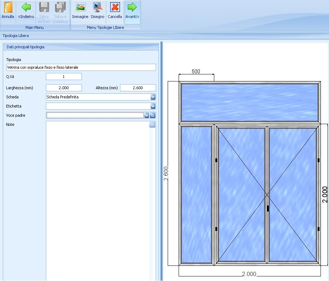Select the left fixed side glass pane
Image resolution: width=329 pixels, height=281 pixels.
point(196,195)
